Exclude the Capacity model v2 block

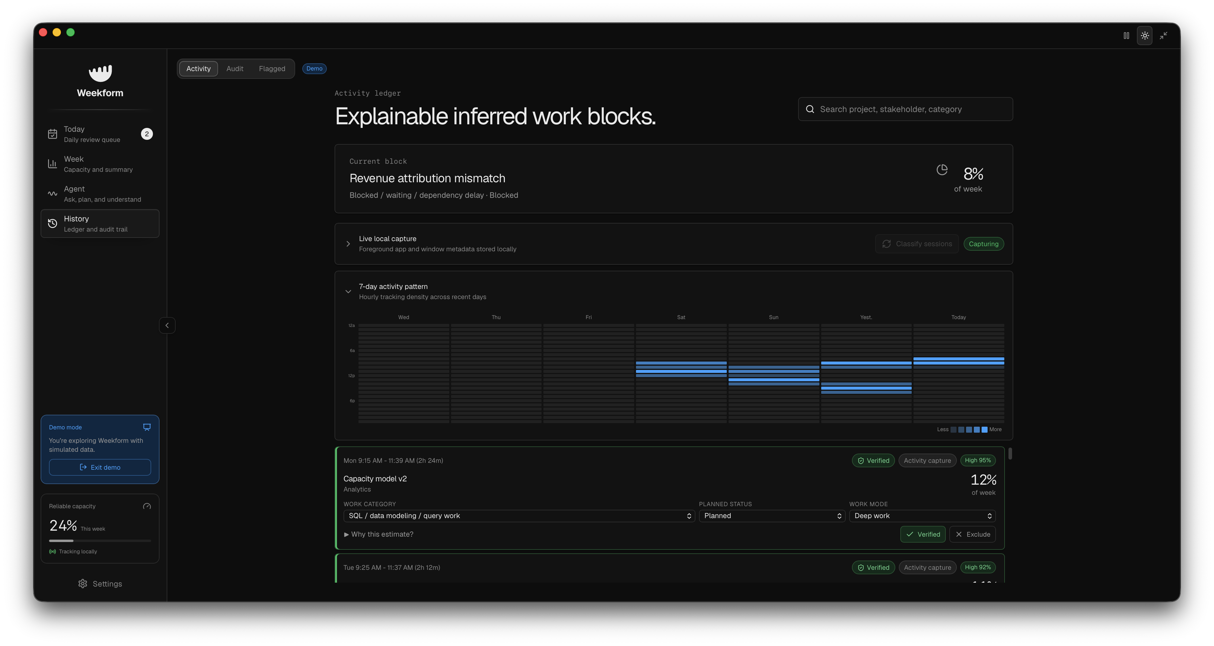coord(972,534)
